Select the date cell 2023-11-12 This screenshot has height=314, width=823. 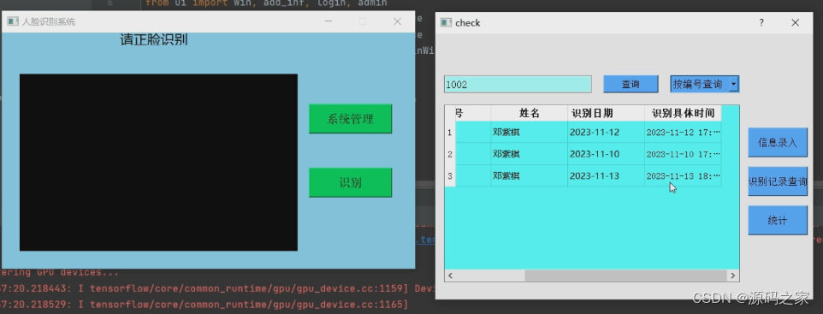pyautogui.click(x=607, y=133)
